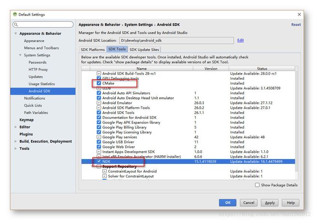Click the Android SDK Location field
Viewport: 314px width, 220px height.
(177, 41)
